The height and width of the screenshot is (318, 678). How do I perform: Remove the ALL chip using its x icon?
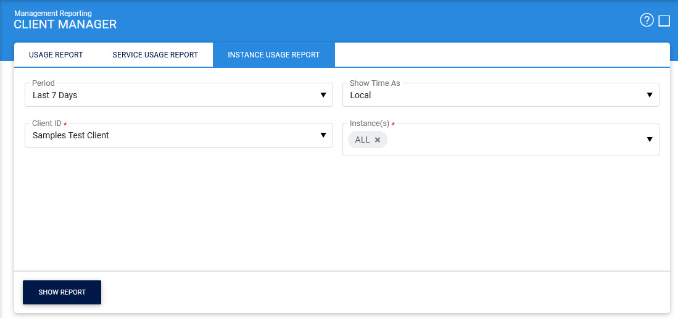pos(378,140)
